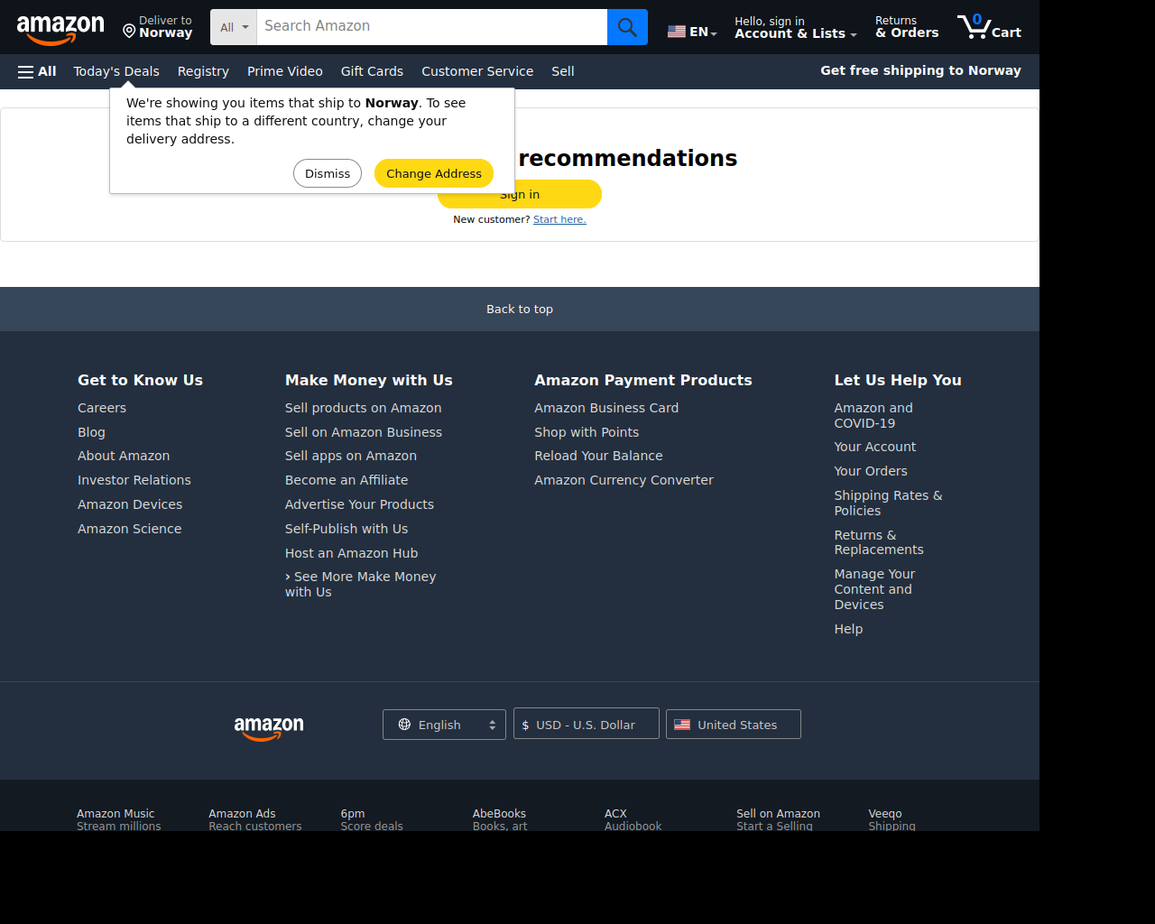Viewport: 1155px width, 924px height.
Task: Click See More Make Money with Us
Action: (x=361, y=584)
